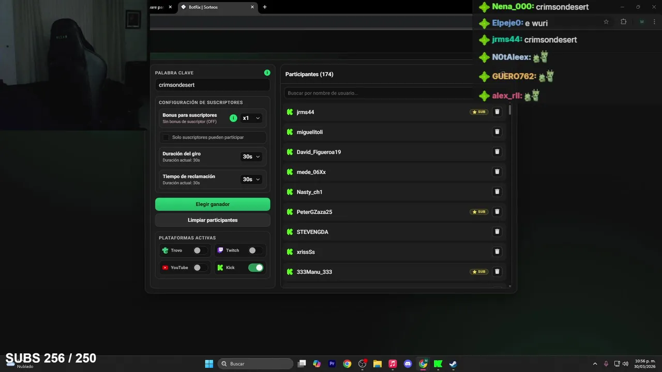Open the Palabra Clave info icon
The height and width of the screenshot is (372, 662).
(267, 73)
